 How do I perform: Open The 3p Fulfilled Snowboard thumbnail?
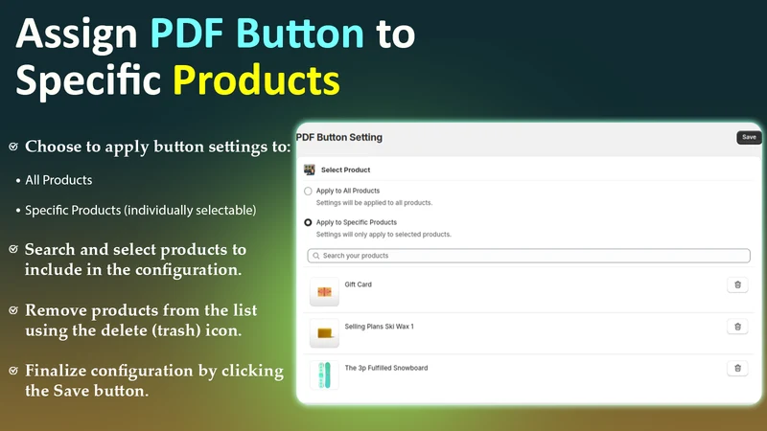(324, 374)
